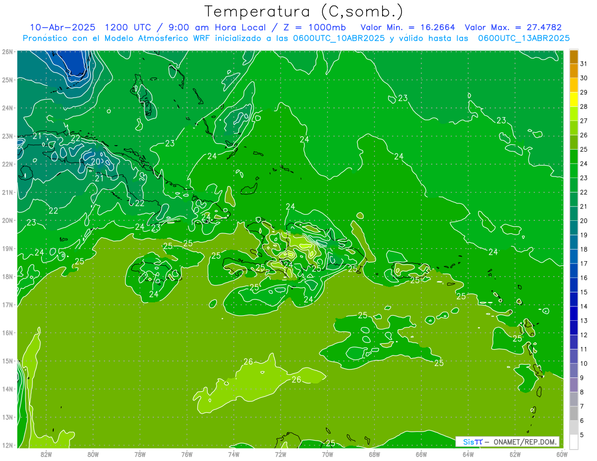The width and height of the screenshot is (597, 461).
Task: Click the '80W' longitude axis label
Action: point(93,454)
